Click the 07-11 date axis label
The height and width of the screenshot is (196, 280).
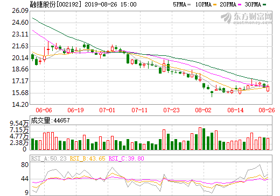(139, 110)
